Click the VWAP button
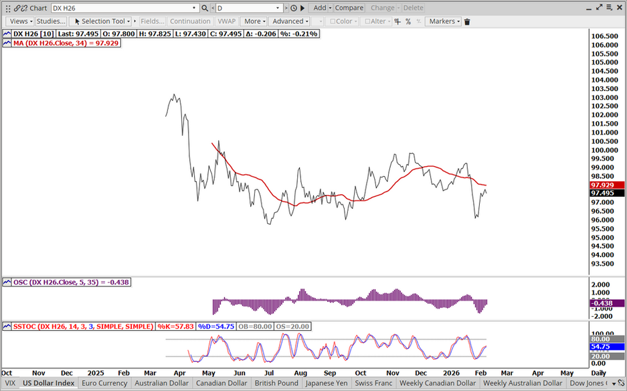This screenshot has height=391, width=627. pyautogui.click(x=227, y=21)
